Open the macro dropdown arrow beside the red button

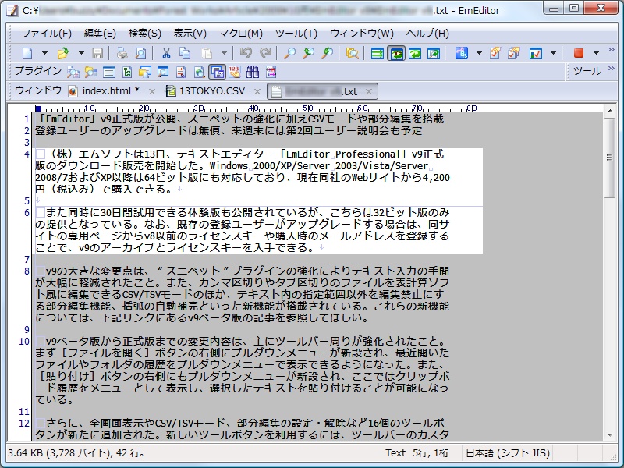pyautogui.click(x=596, y=53)
